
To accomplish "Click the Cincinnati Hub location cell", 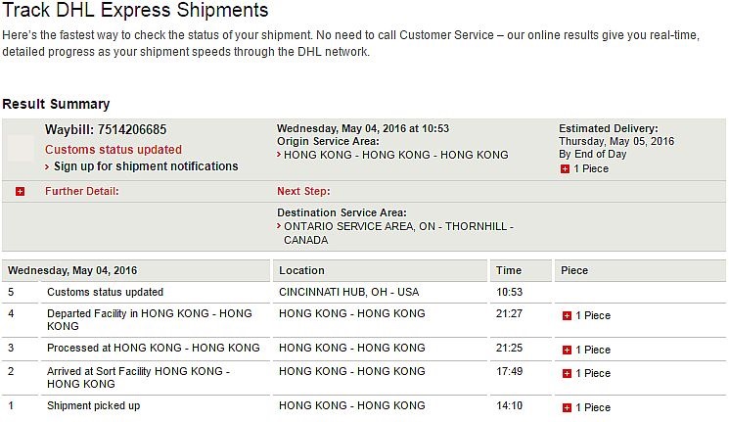I will point(348,292).
